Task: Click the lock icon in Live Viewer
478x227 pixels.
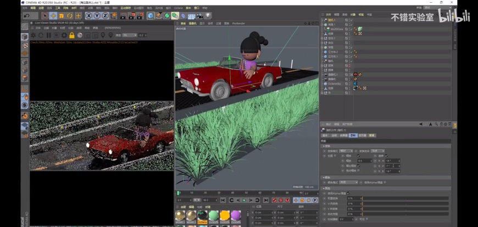Action: pos(71,35)
